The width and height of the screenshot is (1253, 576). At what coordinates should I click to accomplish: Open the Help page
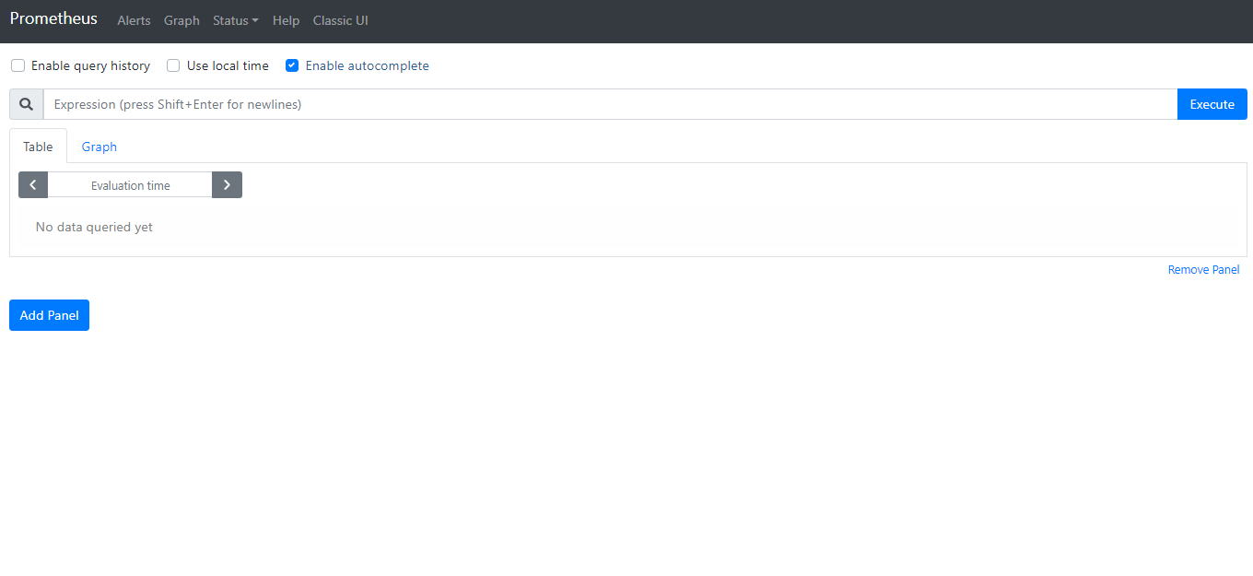tap(286, 20)
